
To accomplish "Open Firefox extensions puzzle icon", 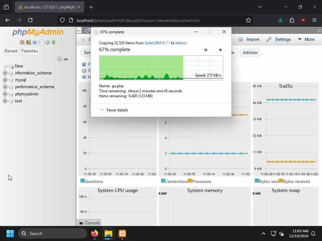I will [292, 20].
